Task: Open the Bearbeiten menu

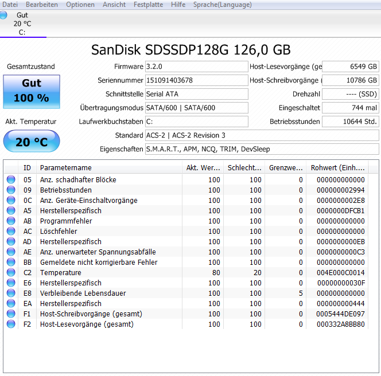Action: pyautogui.click(x=42, y=5)
